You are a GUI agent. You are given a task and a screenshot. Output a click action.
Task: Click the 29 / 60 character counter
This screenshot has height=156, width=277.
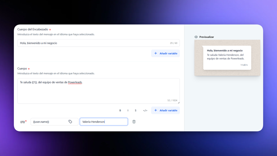(x=173, y=43)
